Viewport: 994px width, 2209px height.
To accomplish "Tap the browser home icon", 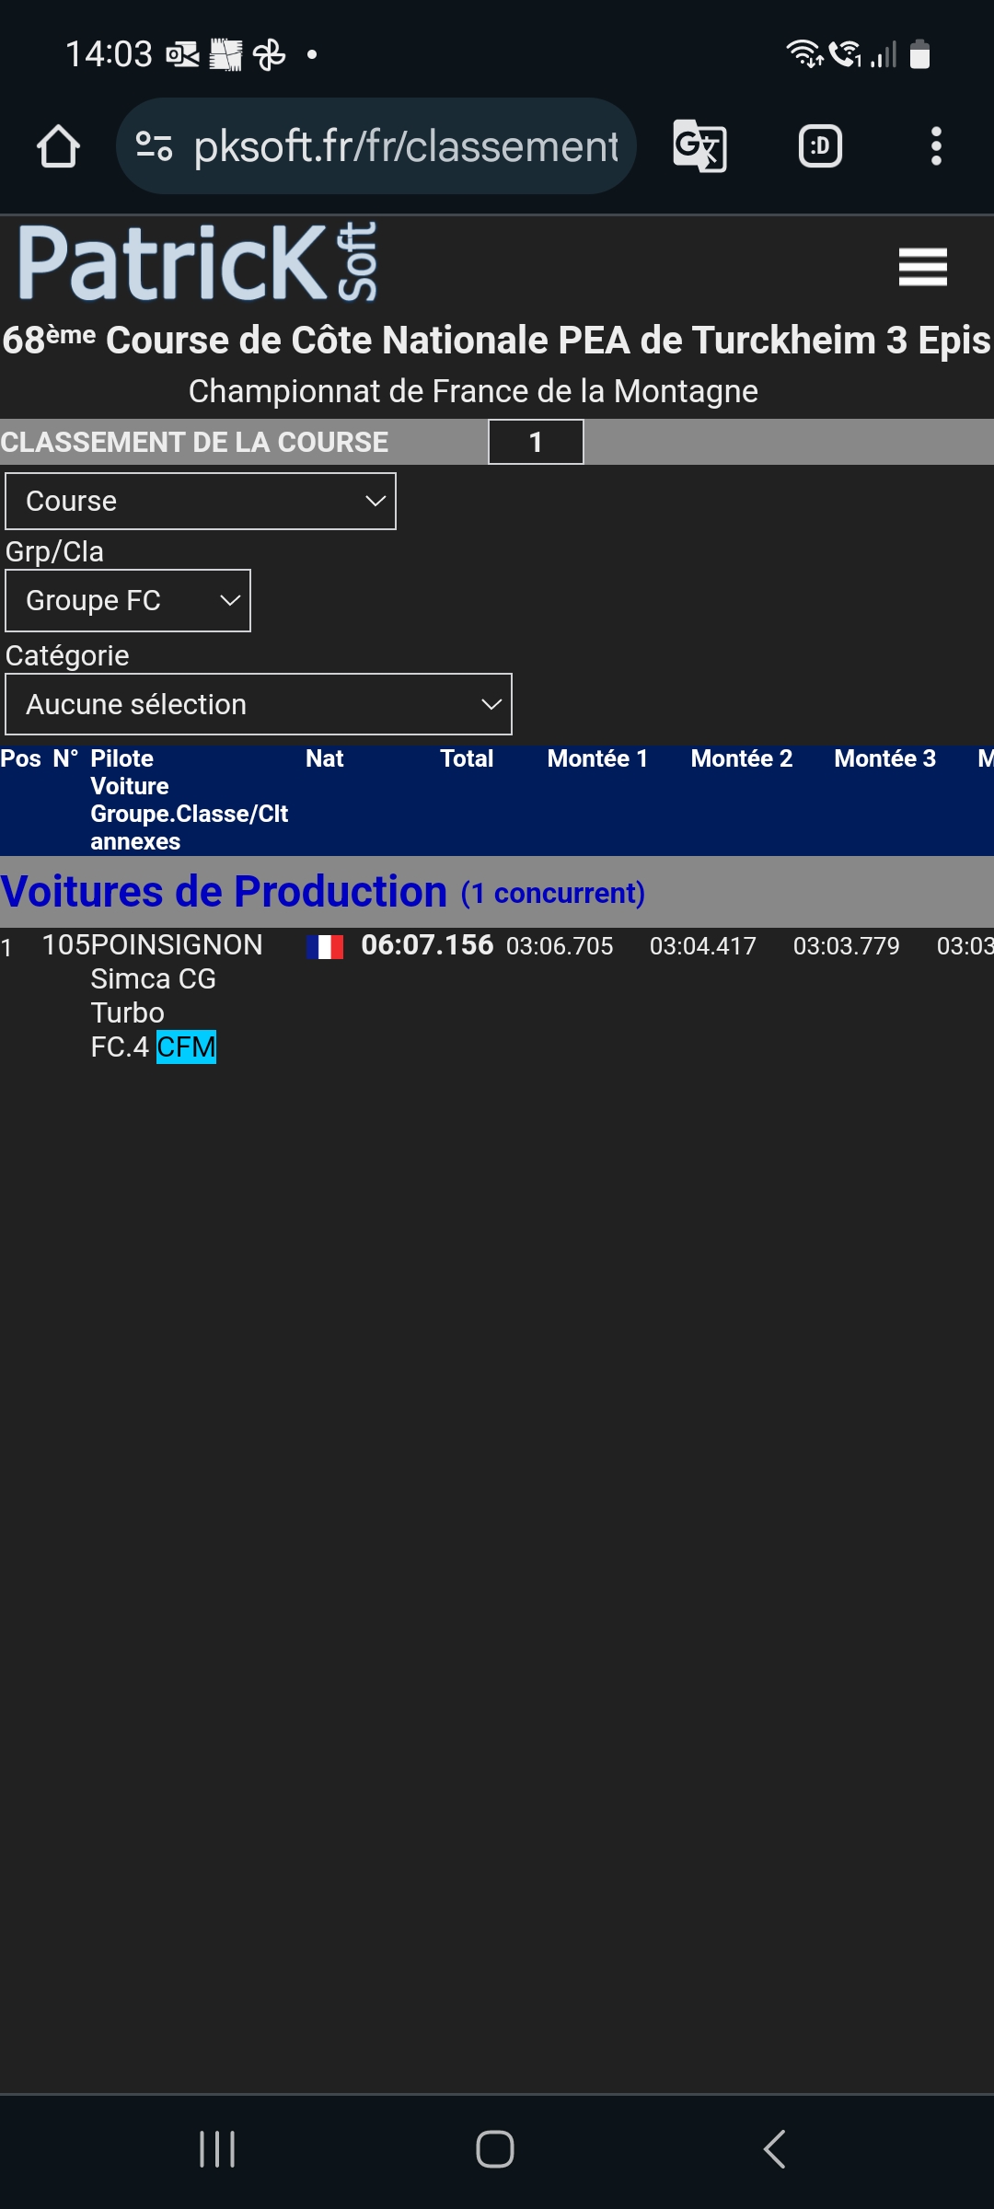I will tap(58, 146).
